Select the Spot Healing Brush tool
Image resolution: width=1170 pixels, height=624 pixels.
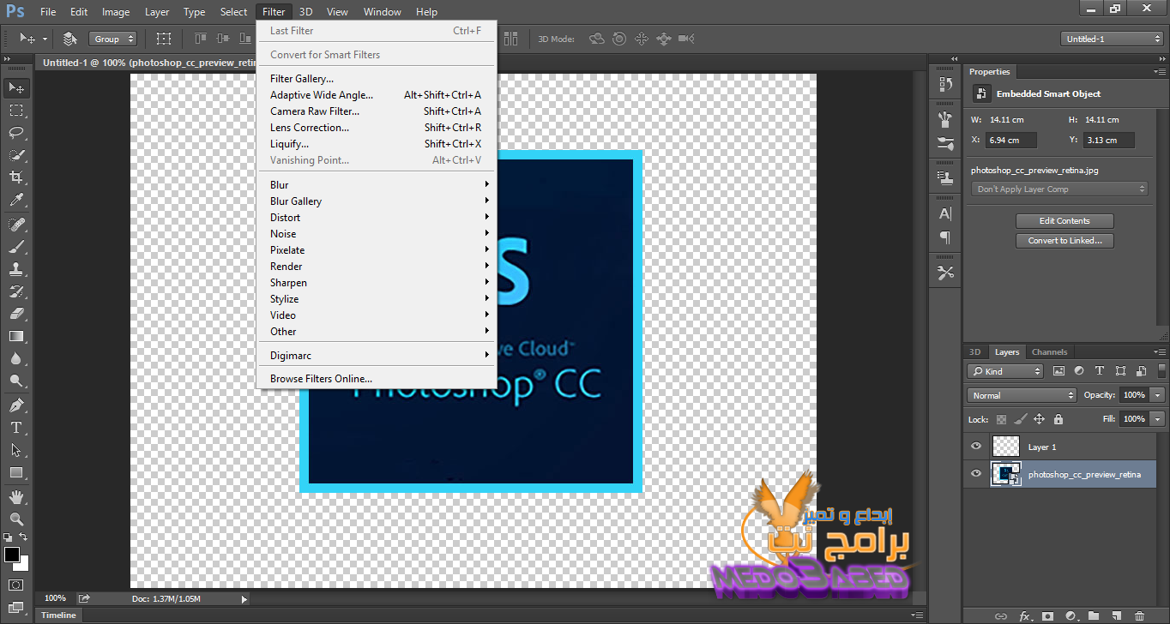coord(16,225)
